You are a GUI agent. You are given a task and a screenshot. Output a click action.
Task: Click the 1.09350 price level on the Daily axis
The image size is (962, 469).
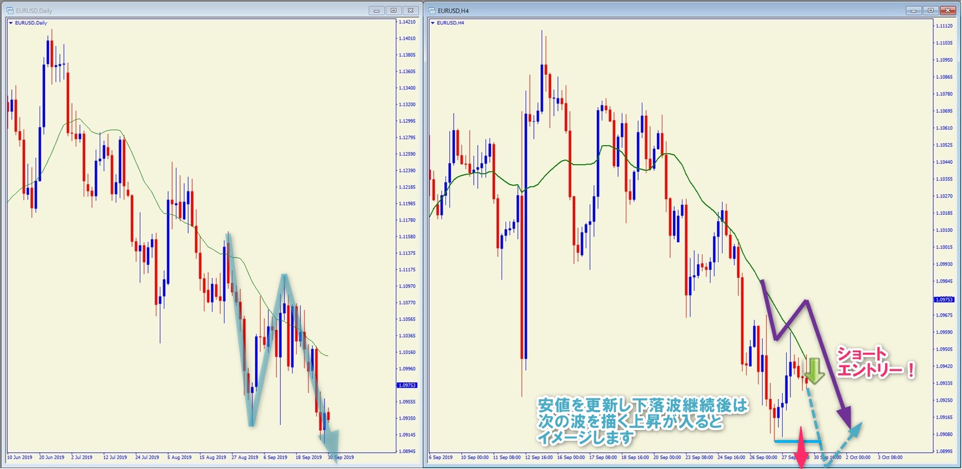click(407, 418)
